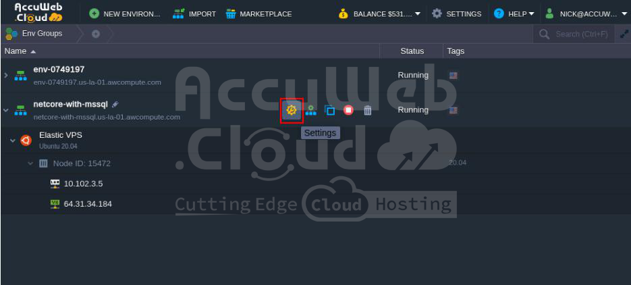Click the US flag for env-0749197
This screenshot has height=285, width=631.
coord(454,76)
